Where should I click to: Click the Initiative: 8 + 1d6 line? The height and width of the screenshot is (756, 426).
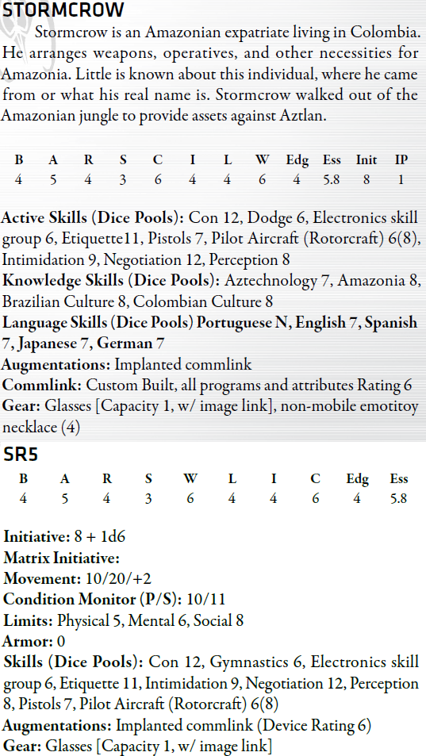(64, 536)
